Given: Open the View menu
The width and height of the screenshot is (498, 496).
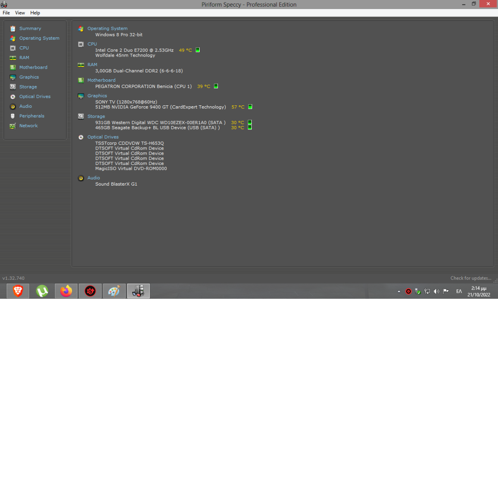Looking at the screenshot, I should coord(20,13).
